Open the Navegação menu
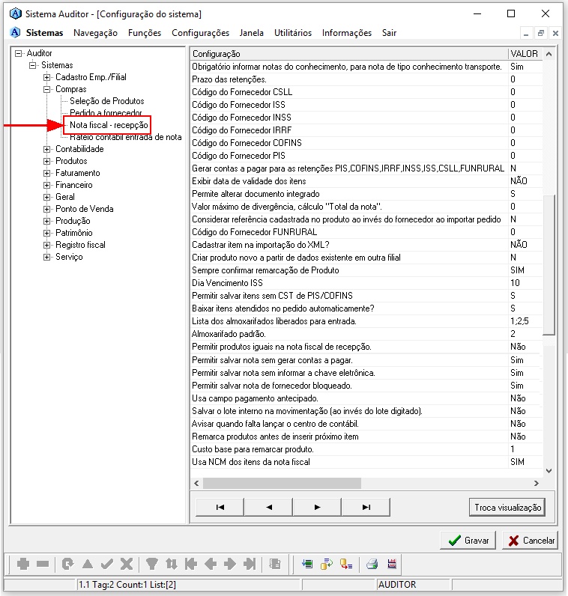The image size is (568, 596). tap(95, 33)
